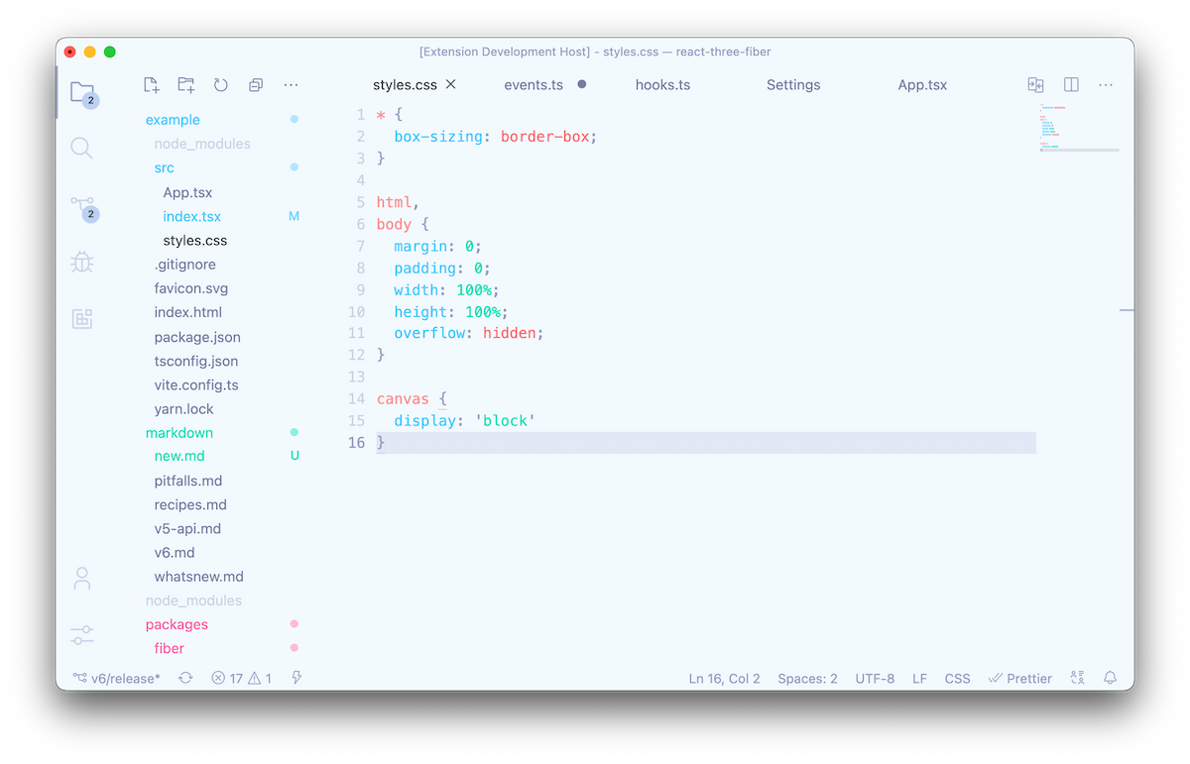Open the Manage settings sliders icon
Viewport: 1190px width, 764px height.
tap(82, 634)
